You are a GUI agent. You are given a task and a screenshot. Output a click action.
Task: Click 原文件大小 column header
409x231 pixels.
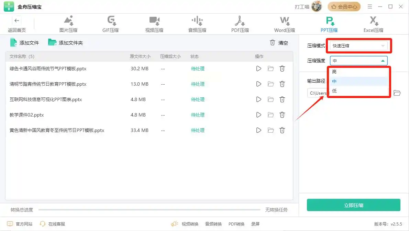tap(140, 57)
